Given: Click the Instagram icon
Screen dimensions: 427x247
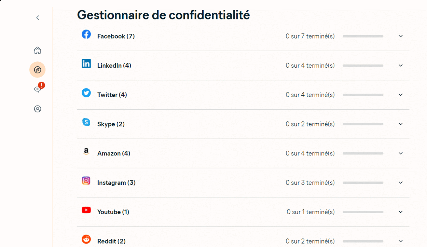Looking at the screenshot, I should click(x=86, y=180).
